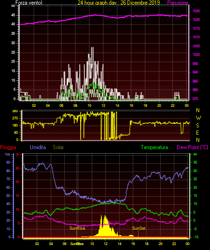The width and height of the screenshot is (210, 250).
Task: Click the '1025' pressure axis value
Action: coord(196,11)
